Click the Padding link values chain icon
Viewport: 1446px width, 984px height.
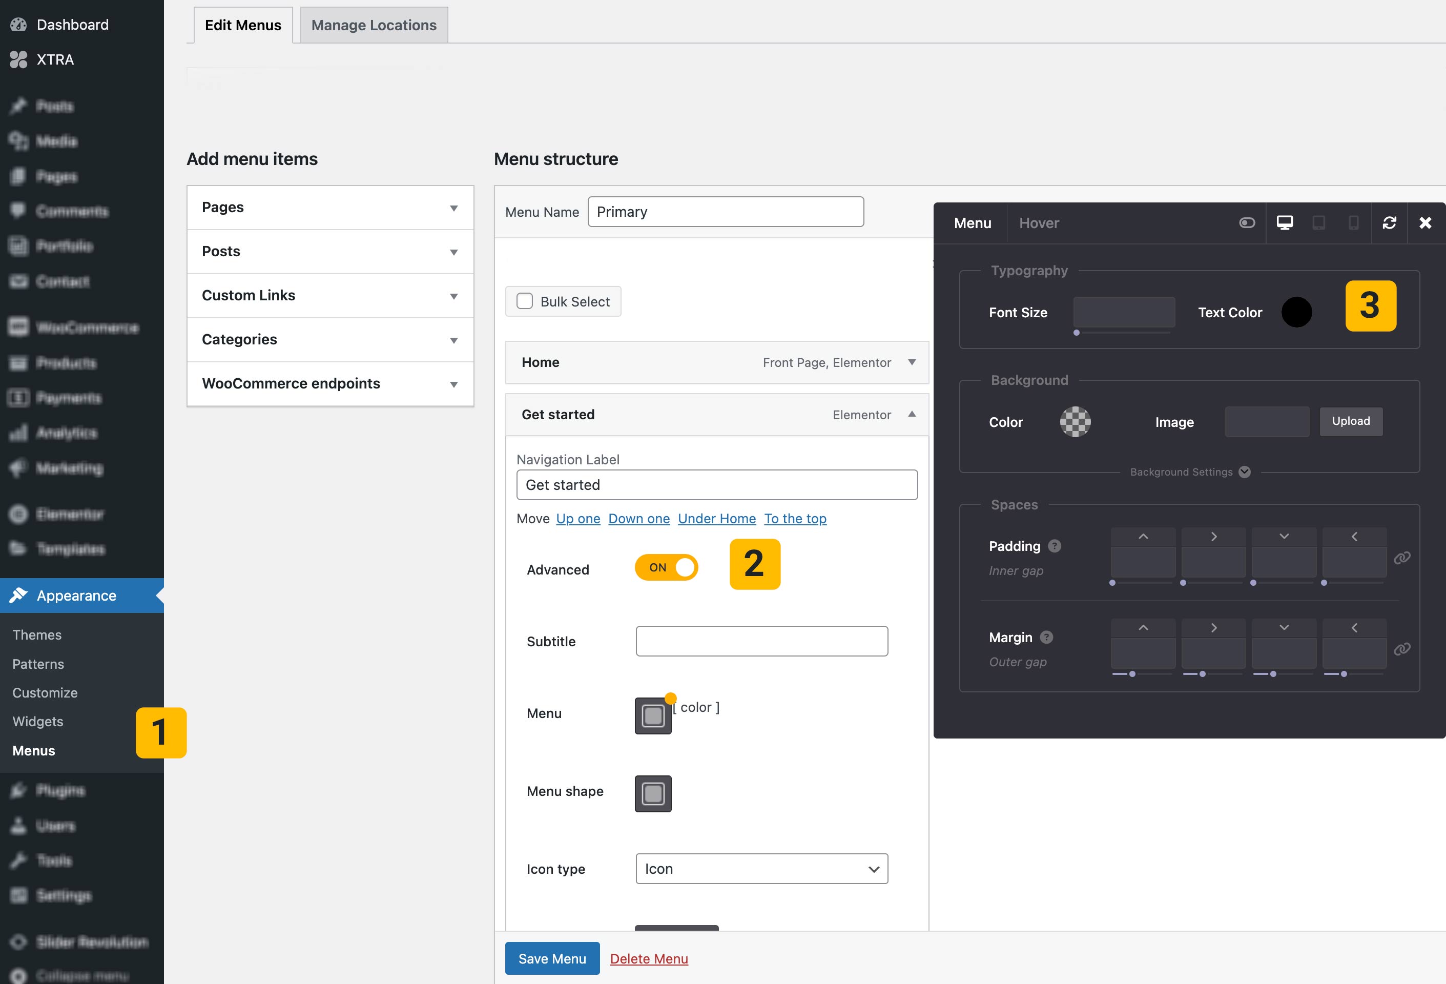pos(1402,558)
